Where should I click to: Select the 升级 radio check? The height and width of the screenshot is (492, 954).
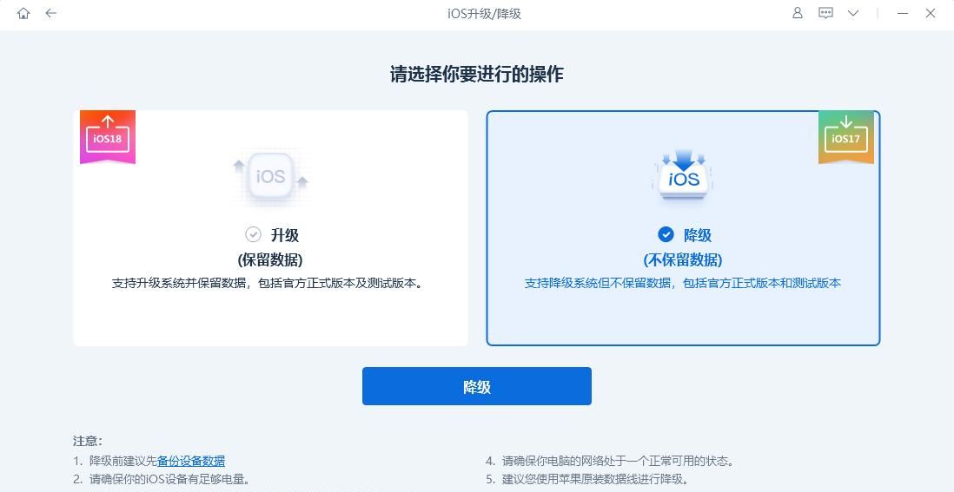click(253, 234)
